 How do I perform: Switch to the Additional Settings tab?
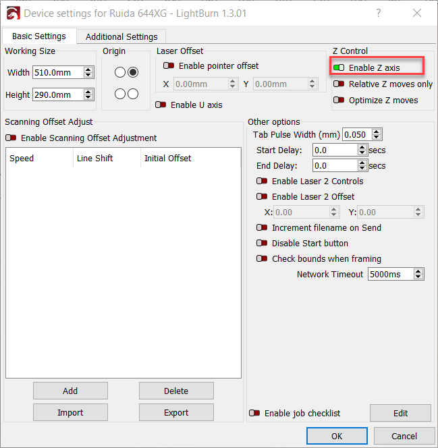[x=121, y=36]
